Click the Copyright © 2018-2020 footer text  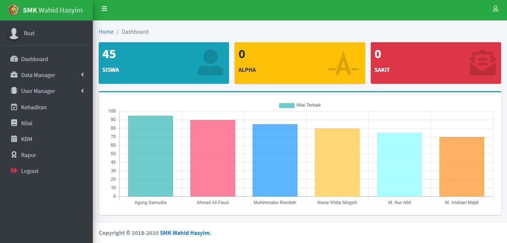(x=128, y=233)
